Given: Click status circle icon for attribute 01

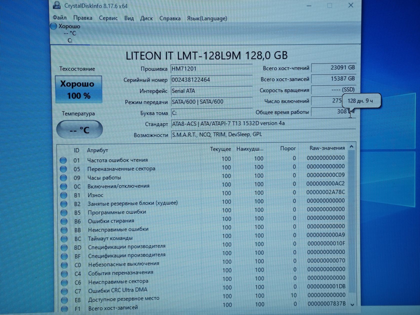Looking at the screenshot, I should (x=63, y=160).
